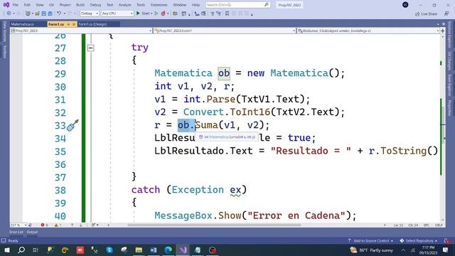Open the Project menu
The width and height of the screenshot is (455, 256).
[x=65, y=5]
